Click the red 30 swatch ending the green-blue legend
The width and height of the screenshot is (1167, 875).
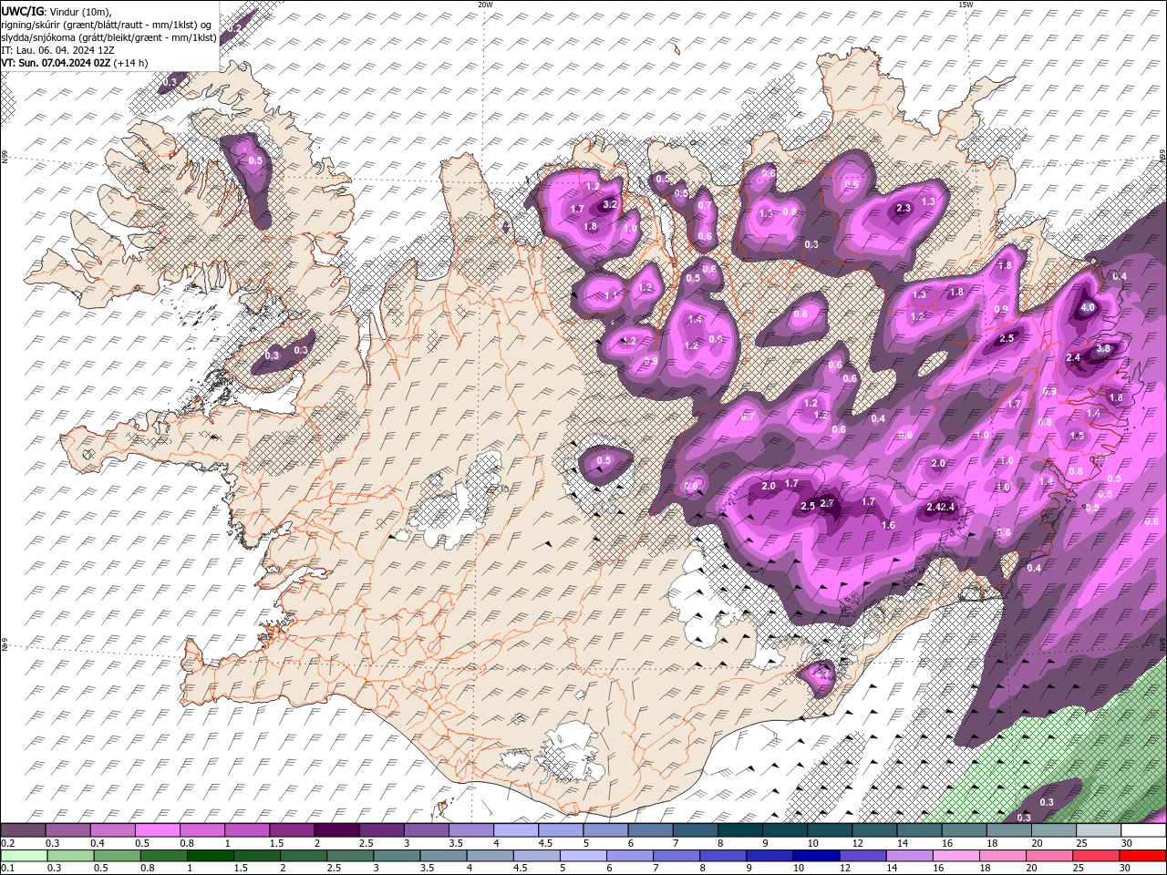coord(1142,856)
